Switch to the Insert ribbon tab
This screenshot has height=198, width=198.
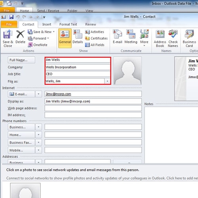pos(47,24)
